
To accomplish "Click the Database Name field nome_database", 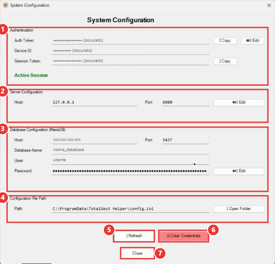I will [x=130, y=150].
